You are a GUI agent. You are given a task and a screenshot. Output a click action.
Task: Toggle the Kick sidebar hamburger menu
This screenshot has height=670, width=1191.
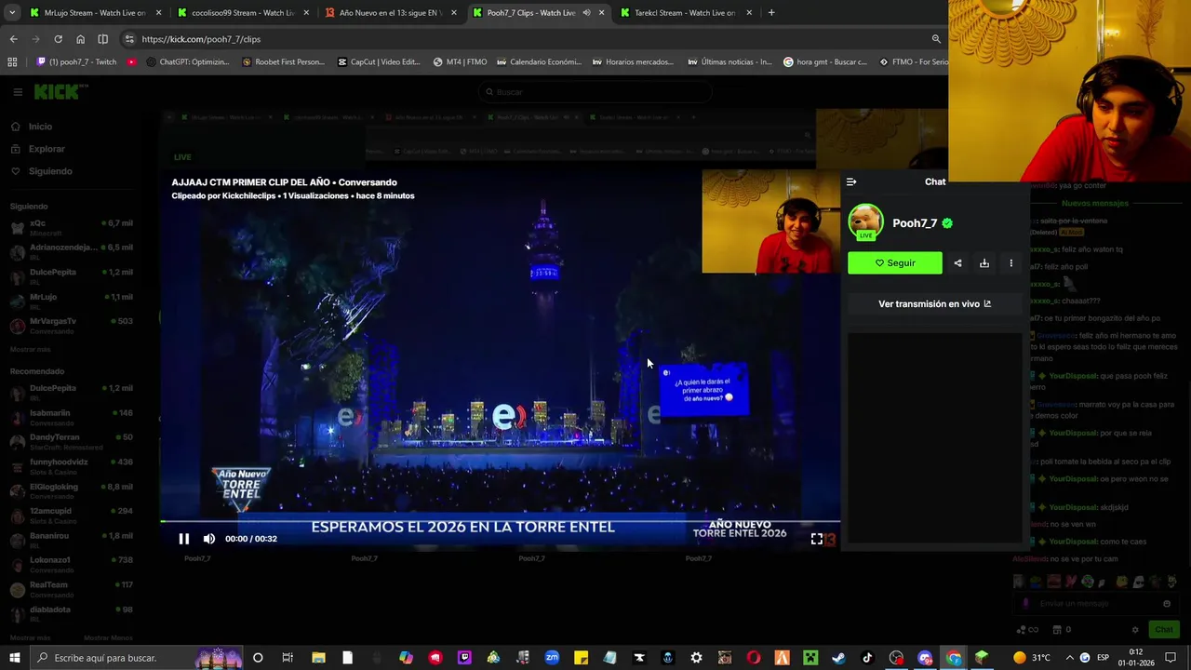point(18,92)
